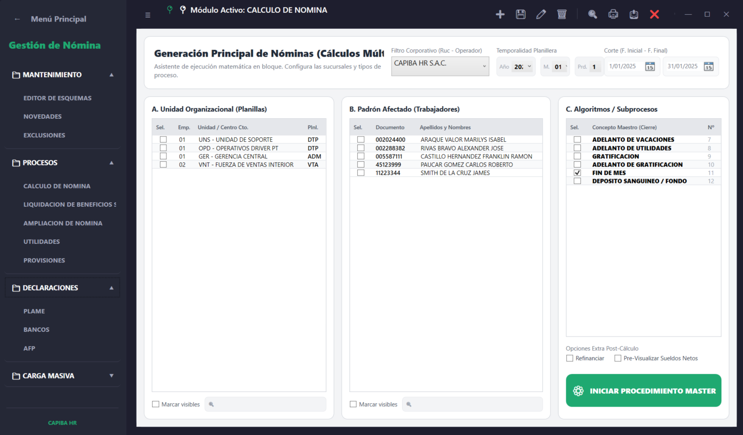
Task: Click the export icon in toolbar
Action: [x=634, y=14]
